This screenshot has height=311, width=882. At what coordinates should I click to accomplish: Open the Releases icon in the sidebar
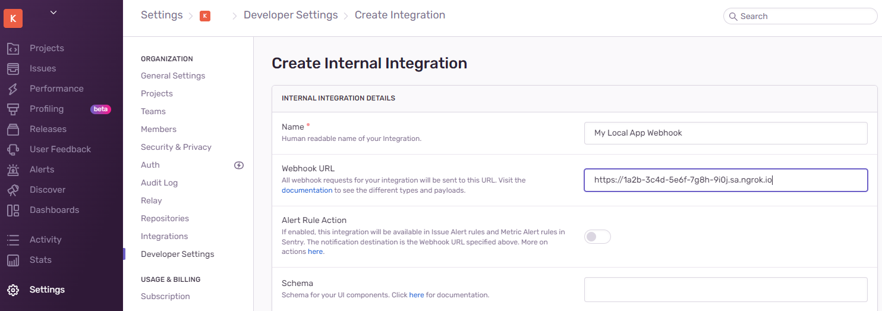coord(13,129)
